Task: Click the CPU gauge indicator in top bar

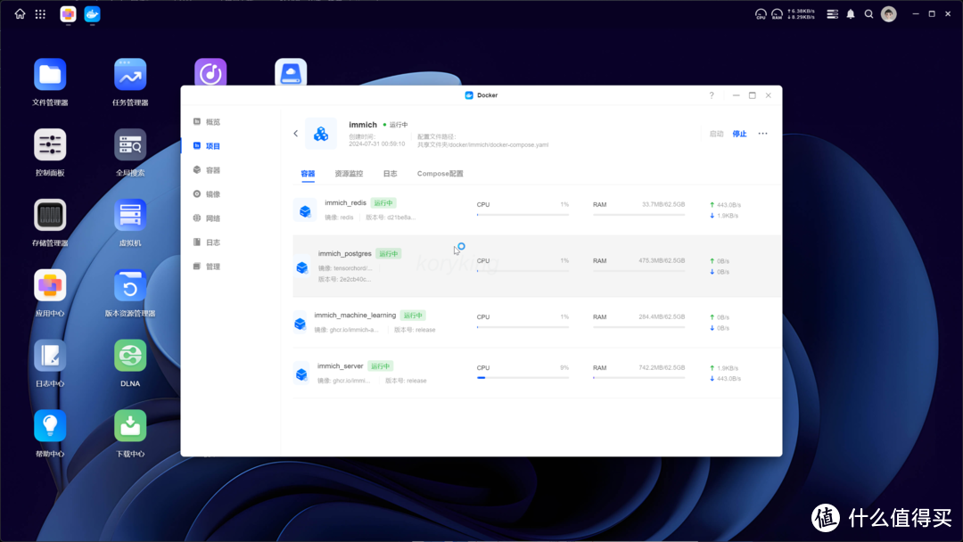Action: (x=761, y=14)
